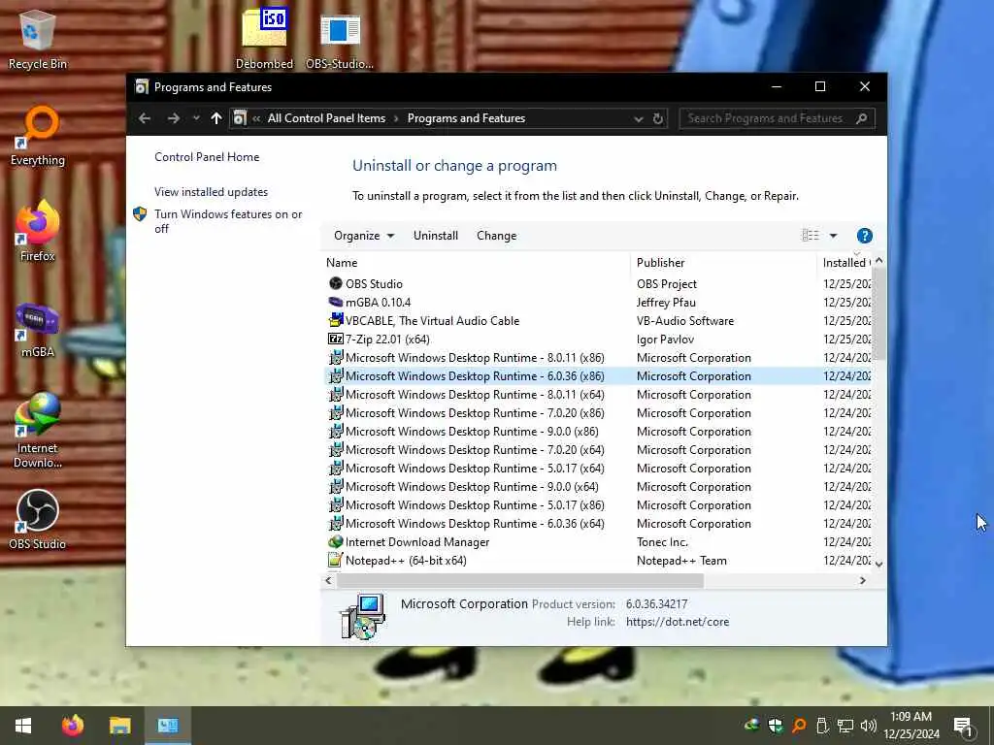Open the OBS-Studio installer desktop icon
This screenshot has height=745, width=994.
pos(340,38)
